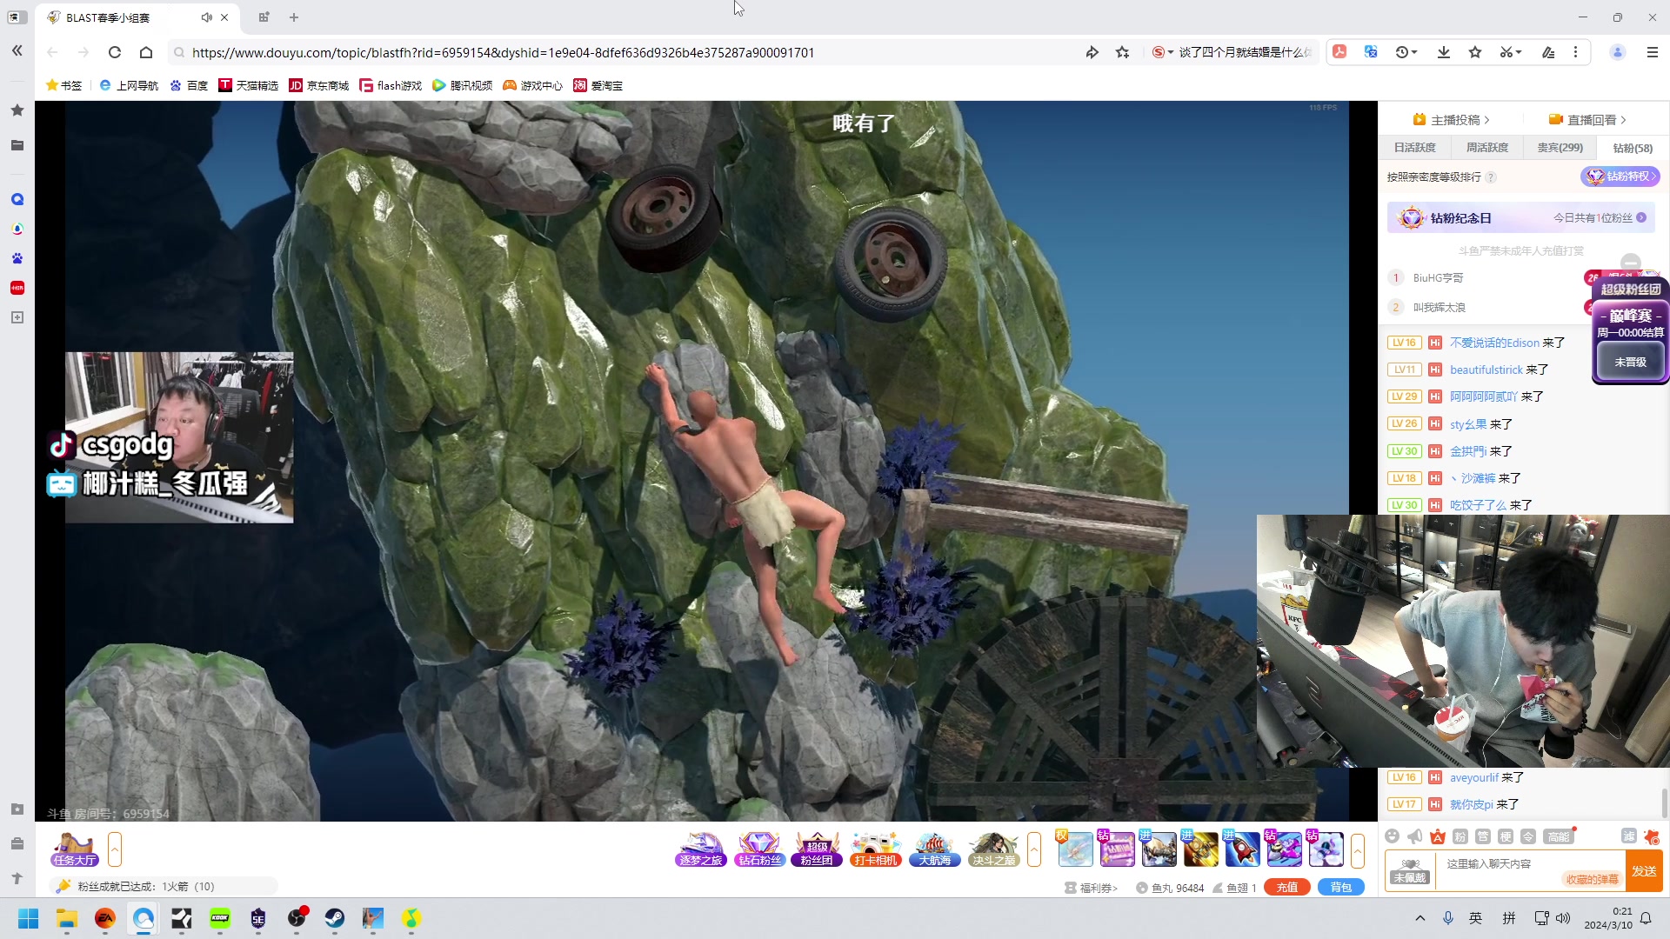Open the 任务大厅 task hall icon

coord(74,849)
